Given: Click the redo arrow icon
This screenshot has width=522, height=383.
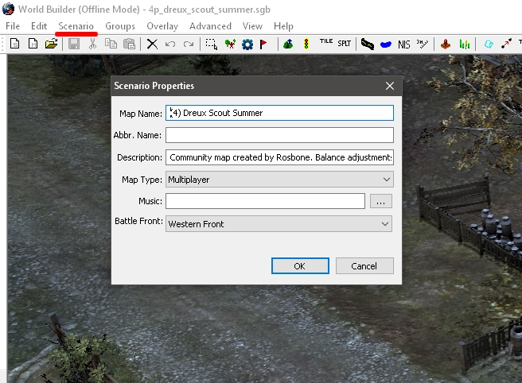Looking at the screenshot, I should (x=189, y=44).
